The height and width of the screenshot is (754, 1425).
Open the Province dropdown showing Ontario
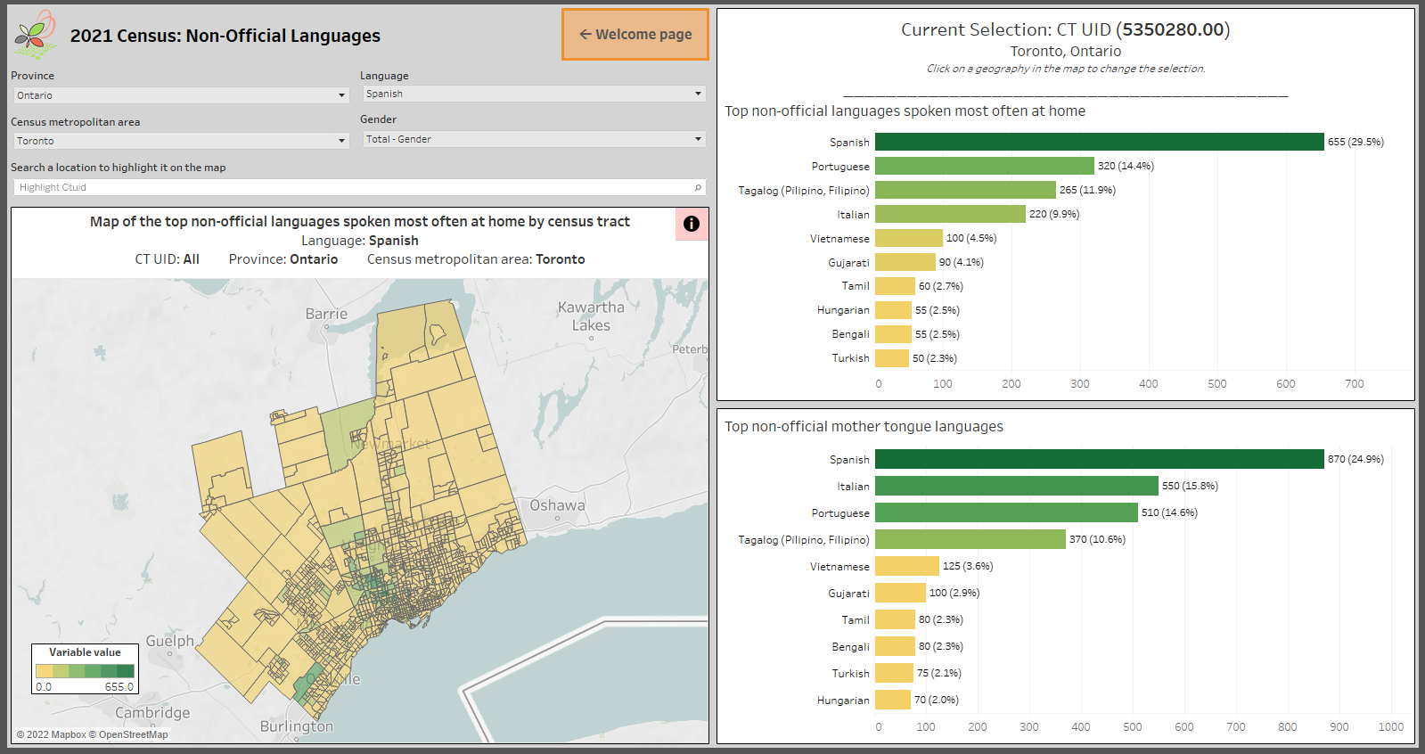click(181, 95)
